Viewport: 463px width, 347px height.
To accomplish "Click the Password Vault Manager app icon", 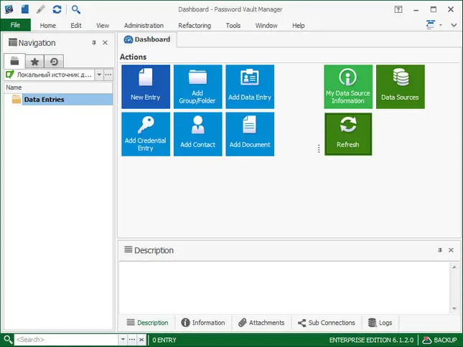I will pos(9,9).
